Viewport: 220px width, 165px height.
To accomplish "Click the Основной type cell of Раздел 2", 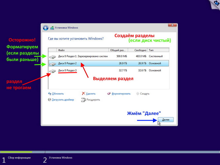I will (155, 64).
